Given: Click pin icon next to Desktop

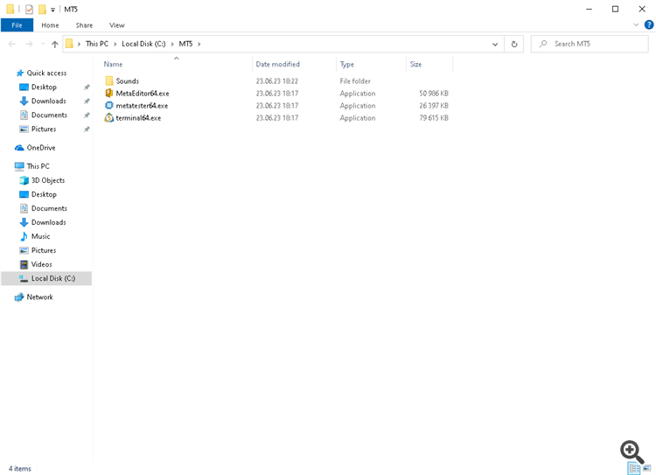Looking at the screenshot, I should pyautogui.click(x=87, y=87).
